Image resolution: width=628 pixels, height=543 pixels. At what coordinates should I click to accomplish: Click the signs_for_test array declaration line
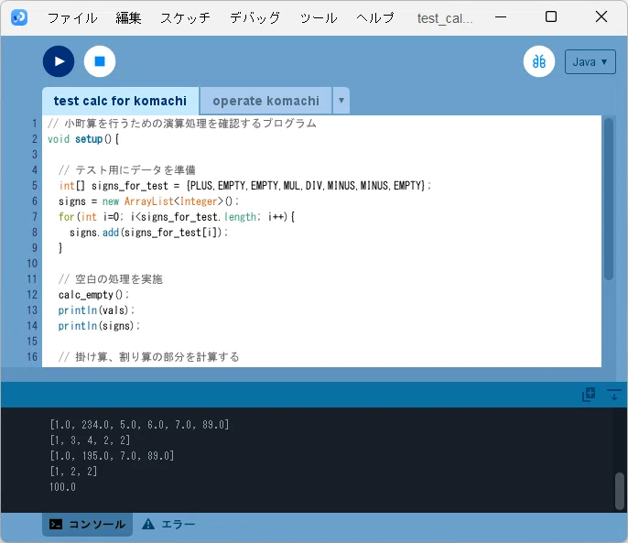click(244, 186)
